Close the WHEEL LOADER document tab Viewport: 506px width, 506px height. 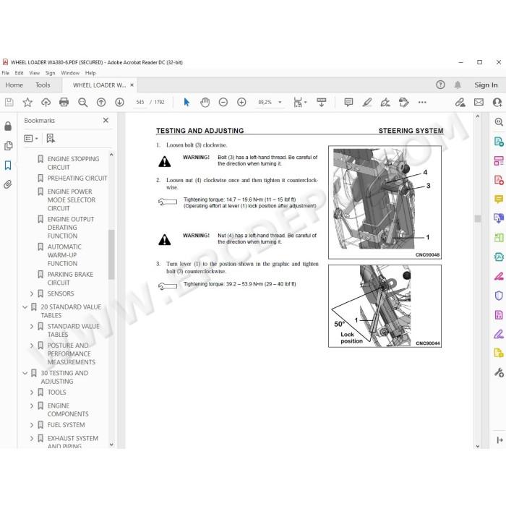(132, 85)
